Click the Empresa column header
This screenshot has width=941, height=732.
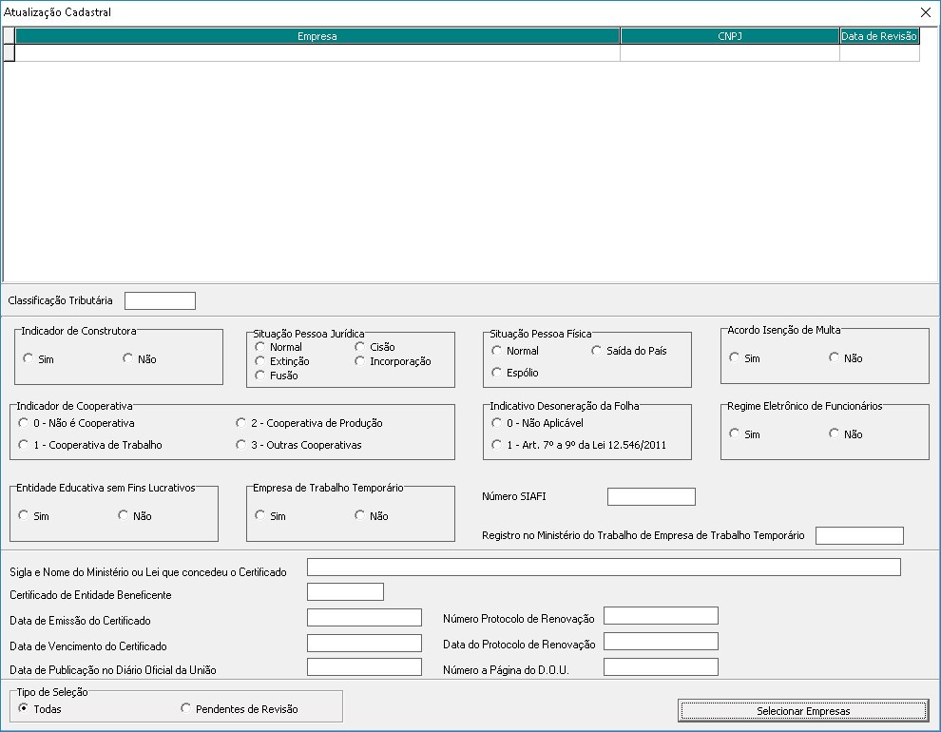point(317,36)
